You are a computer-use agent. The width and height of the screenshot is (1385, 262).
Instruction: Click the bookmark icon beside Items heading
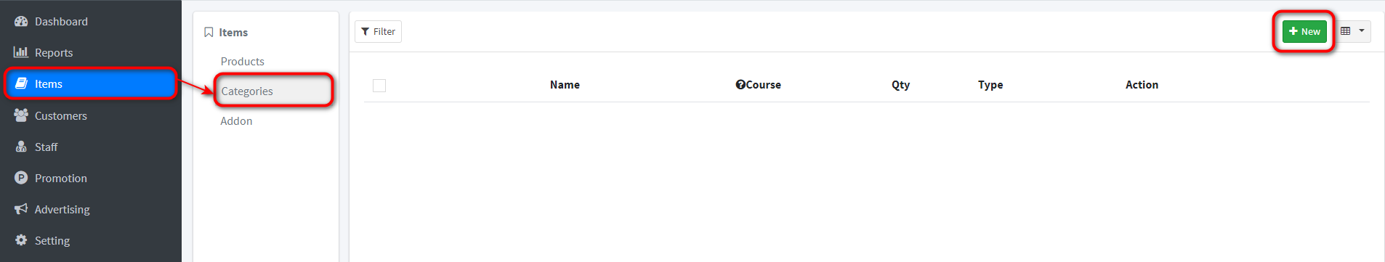pyautogui.click(x=209, y=33)
